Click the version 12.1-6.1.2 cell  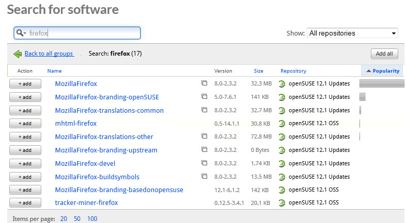point(227,190)
